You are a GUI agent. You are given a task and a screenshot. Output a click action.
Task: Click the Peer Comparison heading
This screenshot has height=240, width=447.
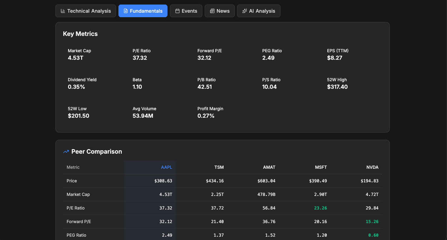(x=97, y=152)
